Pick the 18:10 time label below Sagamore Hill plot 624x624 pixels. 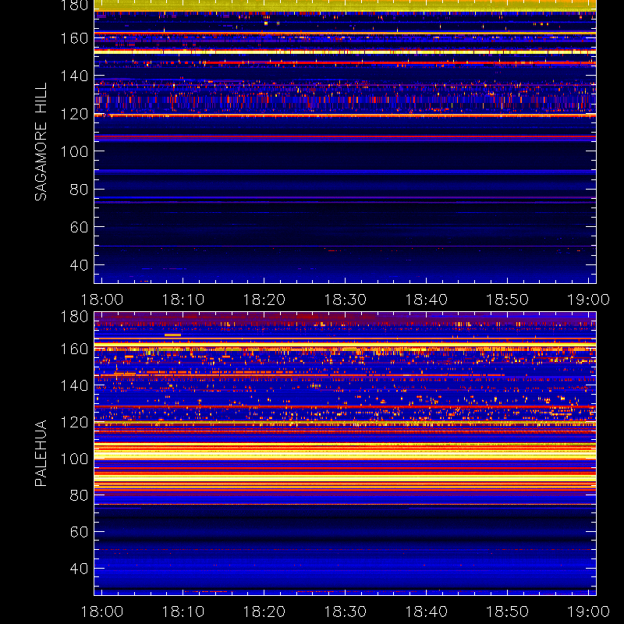[183, 300]
